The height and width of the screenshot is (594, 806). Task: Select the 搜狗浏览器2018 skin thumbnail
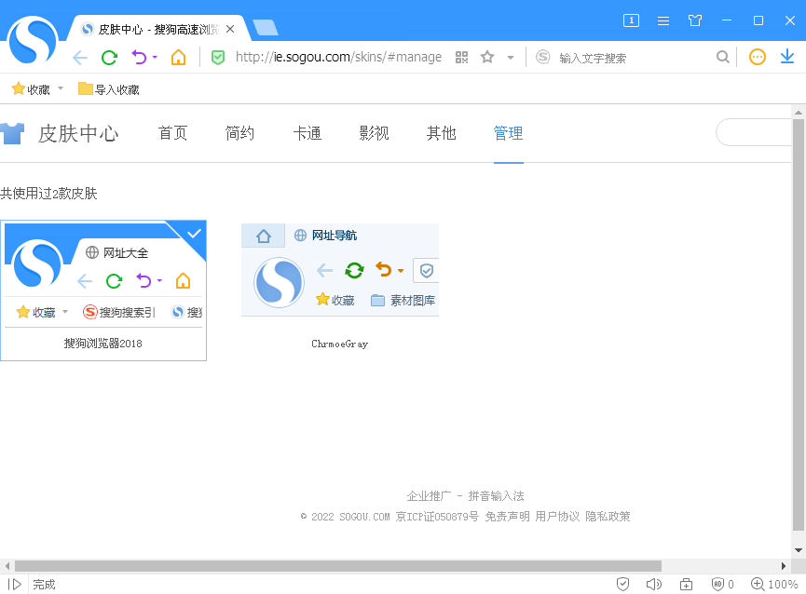[x=103, y=290]
